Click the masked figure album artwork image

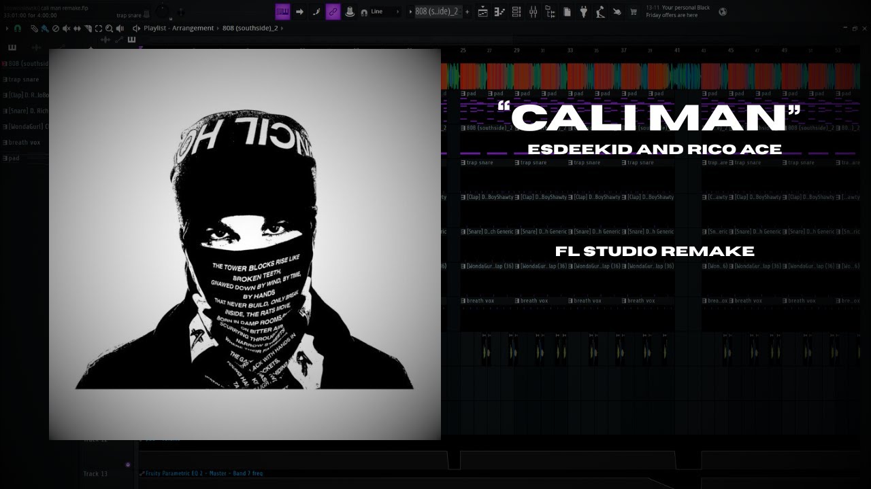[245, 244]
